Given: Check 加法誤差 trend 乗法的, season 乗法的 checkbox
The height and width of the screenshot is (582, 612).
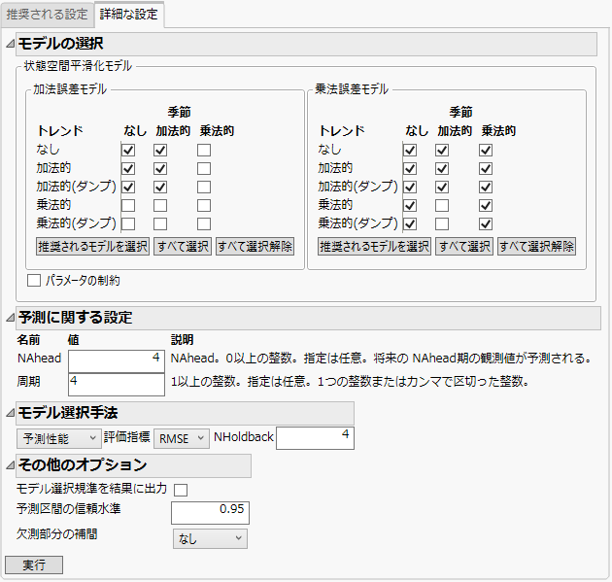Looking at the screenshot, I should pyautogui.click(x=204, y=206).
